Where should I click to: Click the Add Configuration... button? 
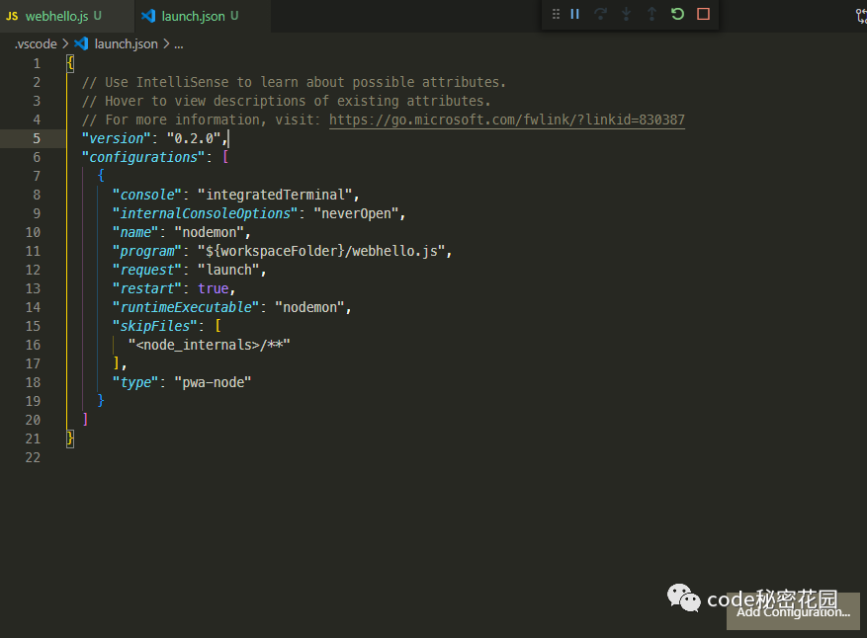tap(793, 611)
